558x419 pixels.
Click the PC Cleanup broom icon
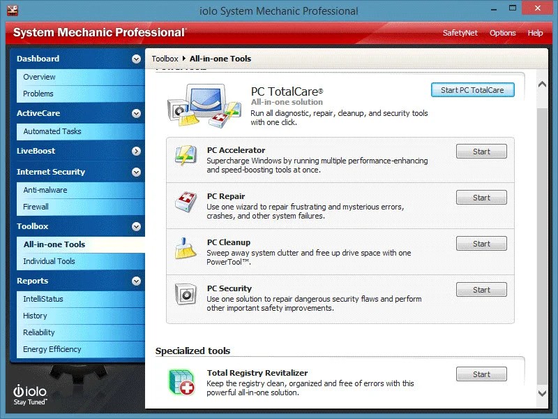coord(186,248)
